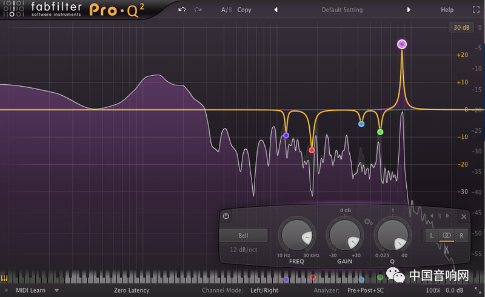Viewport: 485px width, 297px height.
Task: Click the resize window corner icon
Action: [478, 290]
